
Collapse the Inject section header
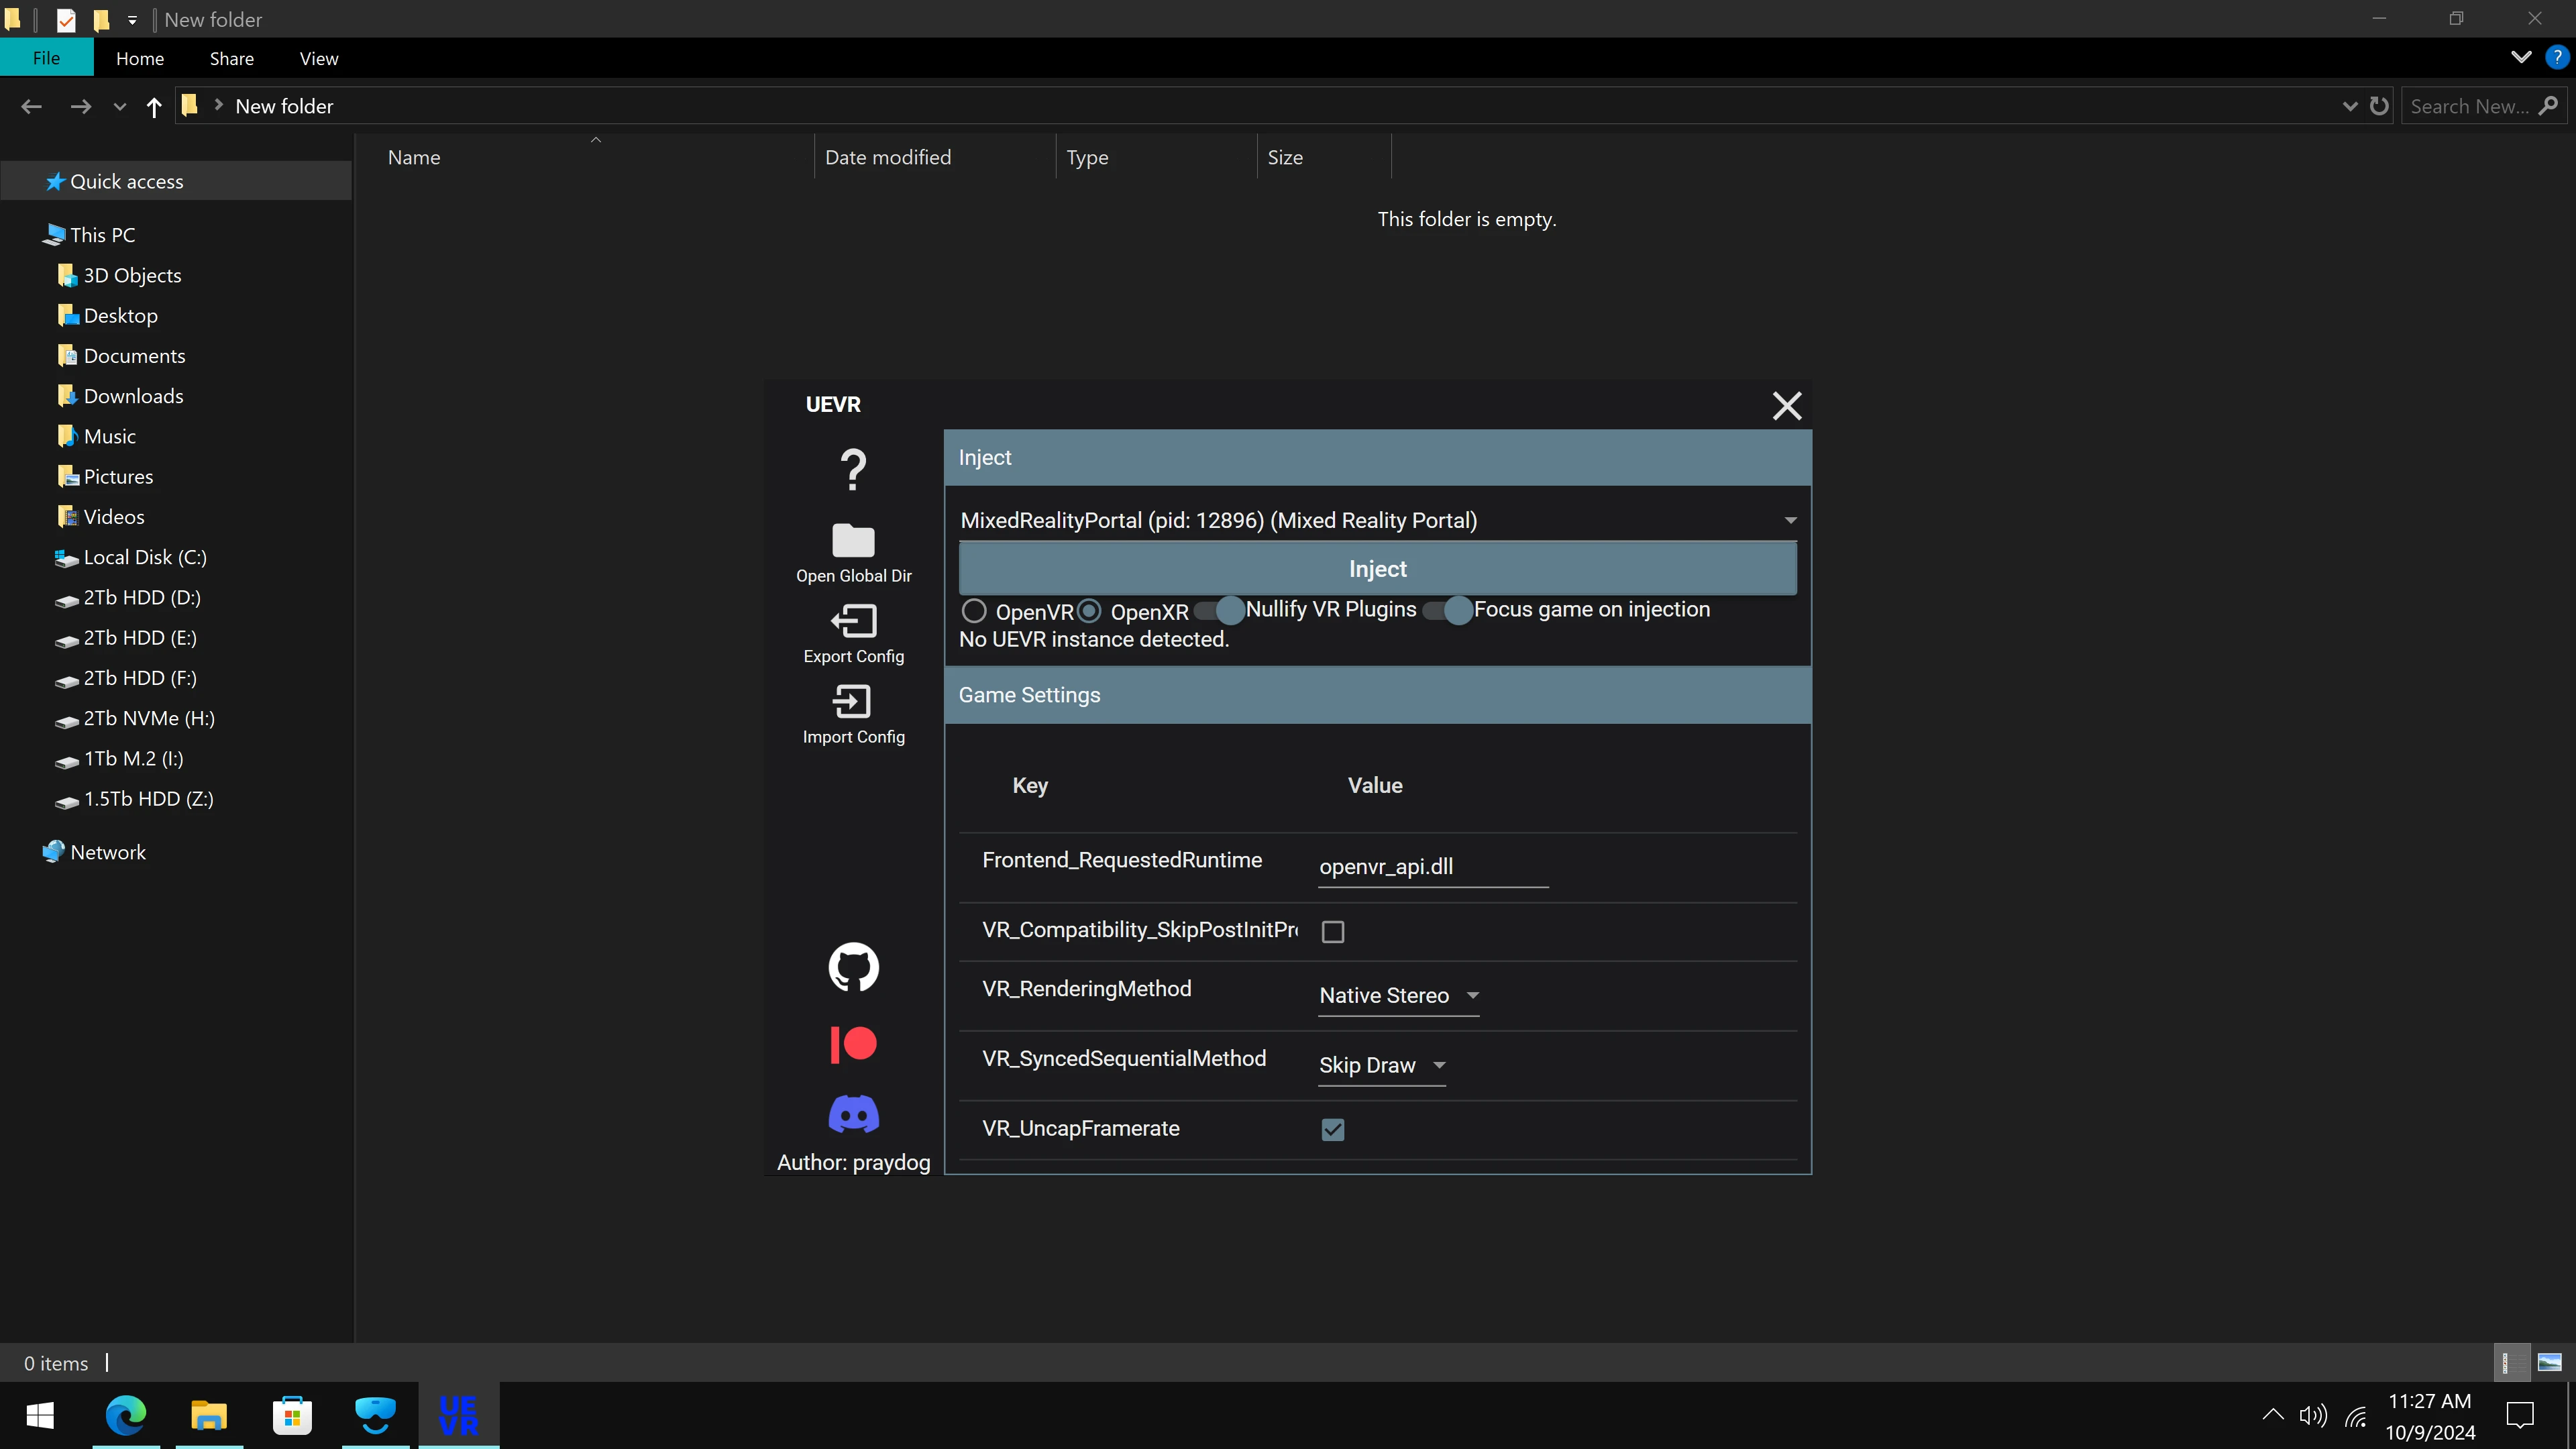(x=1378, y=458)
